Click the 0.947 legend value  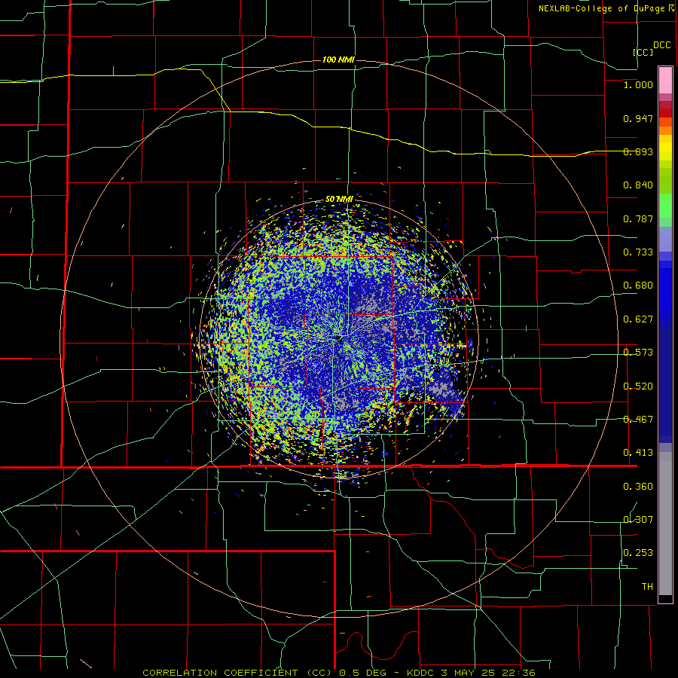638,118
